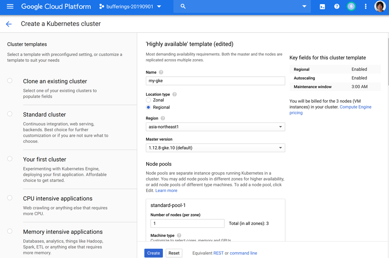Open the three-dot settings menu

366,6
